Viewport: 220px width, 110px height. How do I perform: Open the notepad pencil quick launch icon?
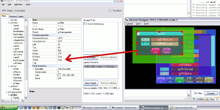(x=63, y=108)
